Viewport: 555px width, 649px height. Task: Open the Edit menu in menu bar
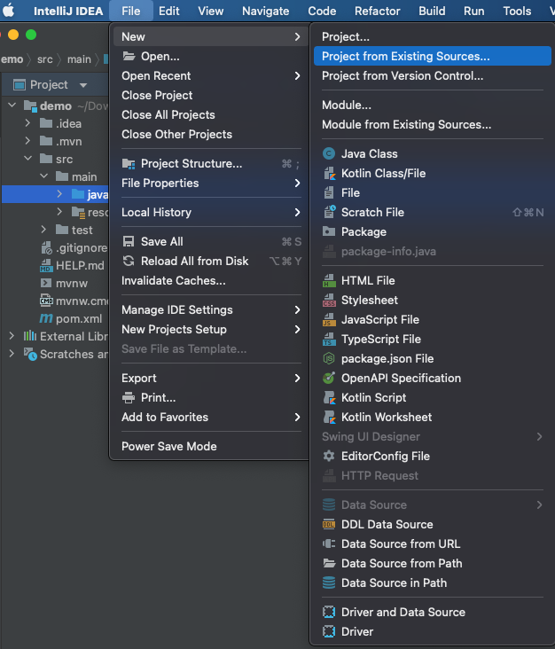168,11
